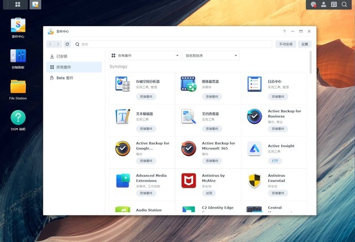Install the Document Viewer package
The image size is (355, 242).
pyautogui.click(x=212, y=129)
